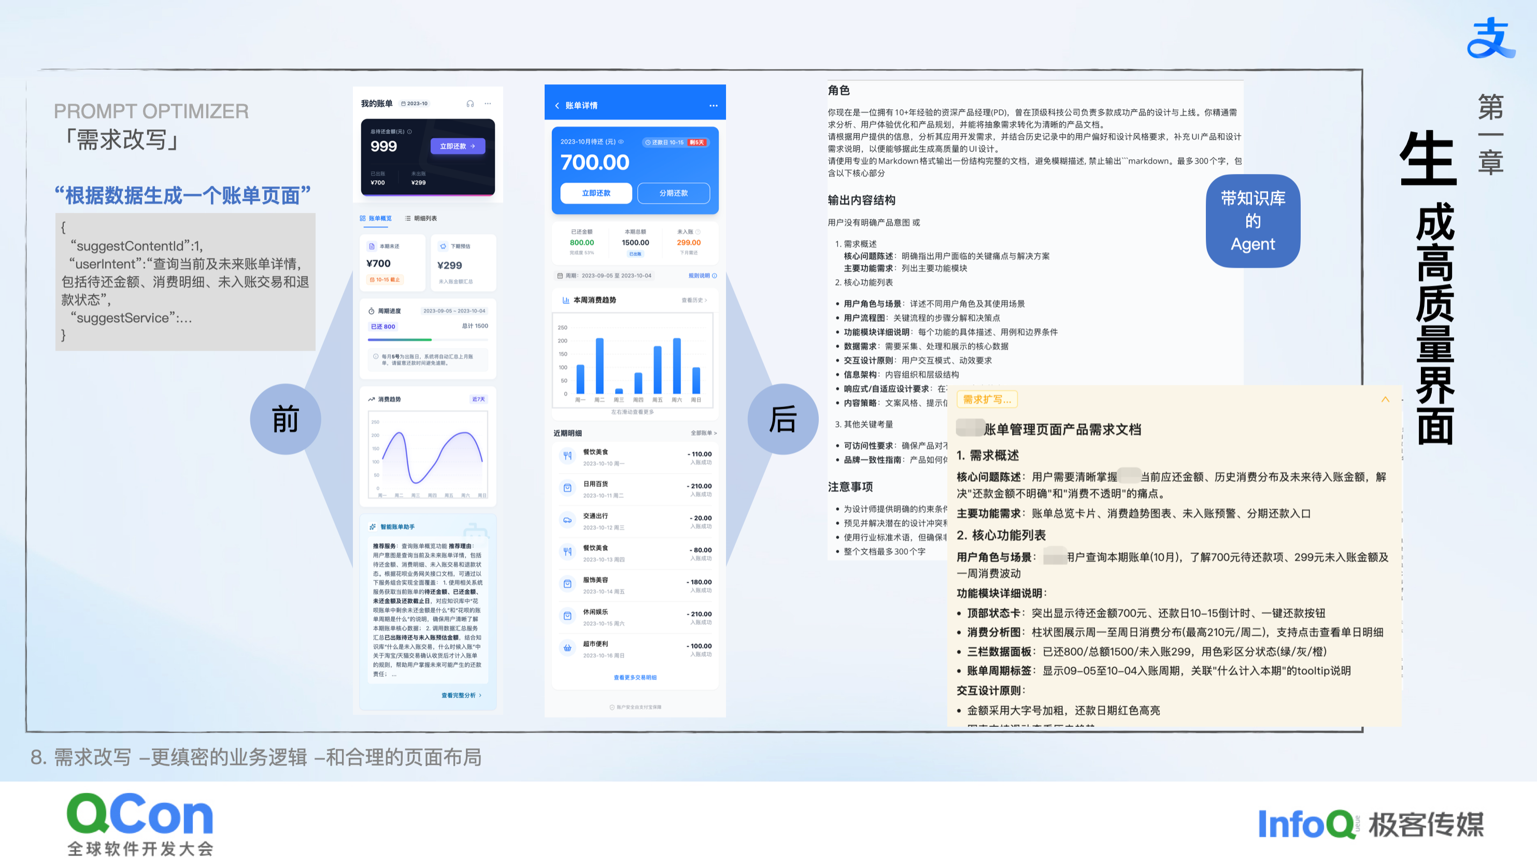The height and width of the screenshot is (862, 1537).
Task: Open the 规则说明 link
Action: point(702,276)
